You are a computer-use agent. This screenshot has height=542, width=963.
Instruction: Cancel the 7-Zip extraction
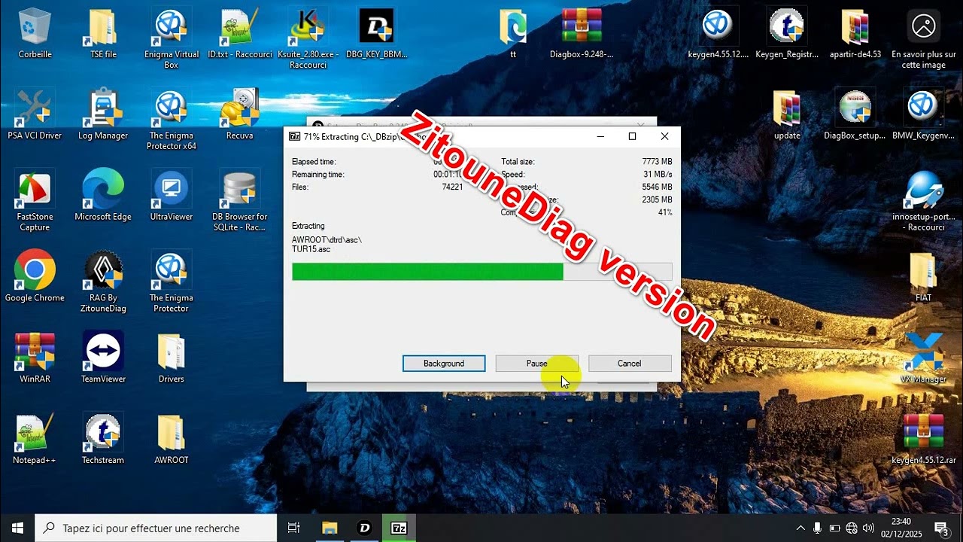[x=630, y=364]
